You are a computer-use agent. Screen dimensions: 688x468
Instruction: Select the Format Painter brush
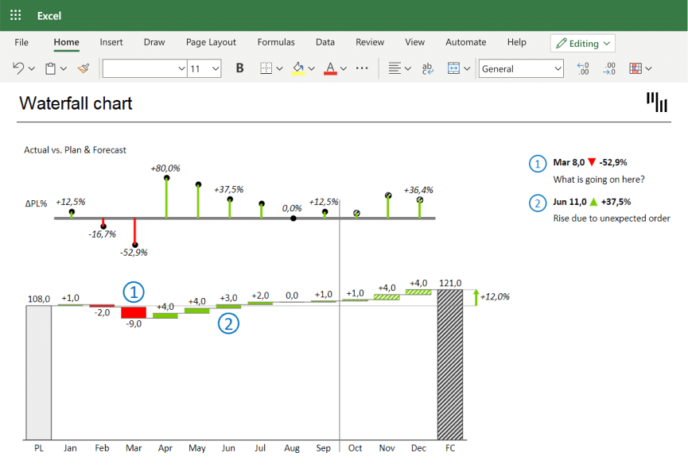pyautogui.click(x=84, y=69)
